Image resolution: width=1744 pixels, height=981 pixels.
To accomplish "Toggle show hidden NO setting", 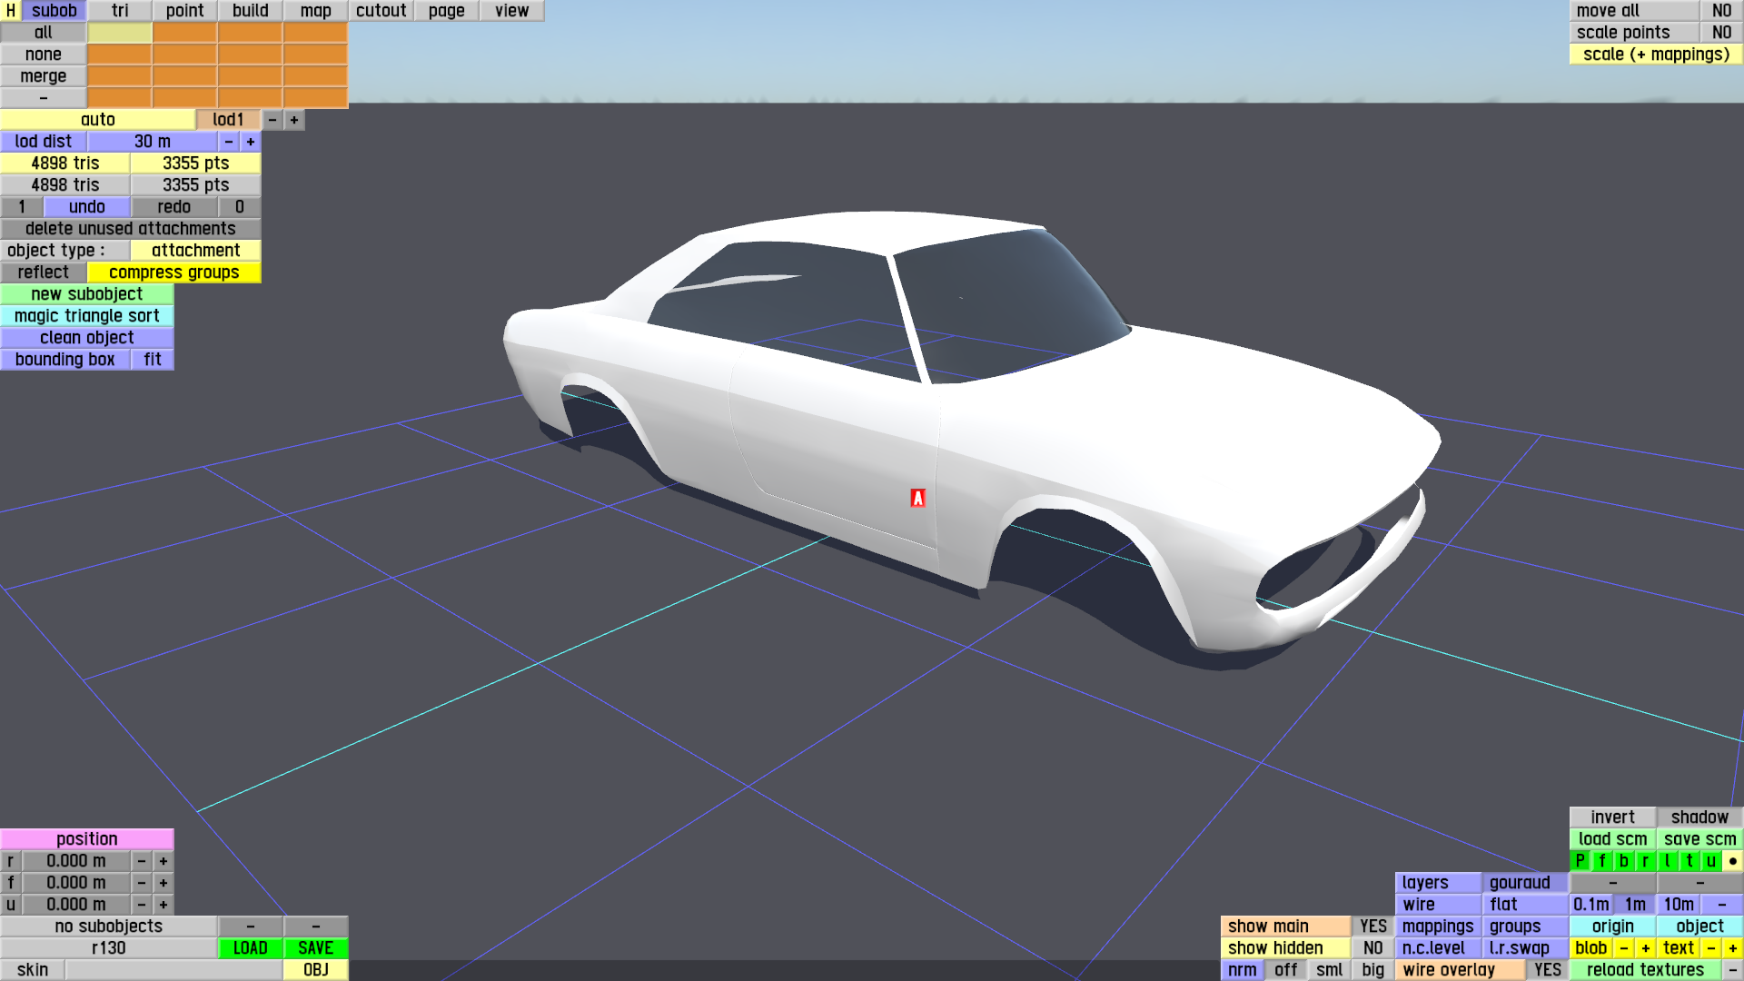I will click(x=1372, y=948).
